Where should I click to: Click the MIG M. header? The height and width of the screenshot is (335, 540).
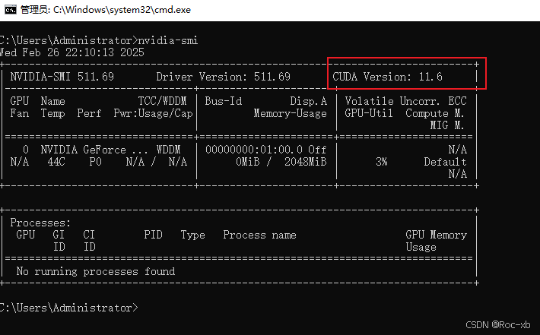click(x=447, y=125)
